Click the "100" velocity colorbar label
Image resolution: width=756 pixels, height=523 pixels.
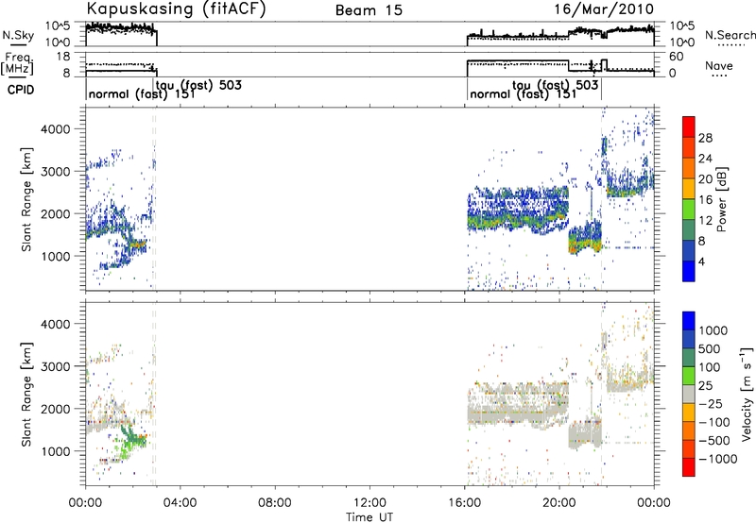tap(710, 367)
